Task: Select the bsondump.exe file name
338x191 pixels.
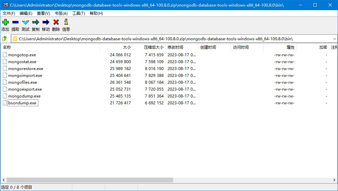Action: [x=22, y=103]
